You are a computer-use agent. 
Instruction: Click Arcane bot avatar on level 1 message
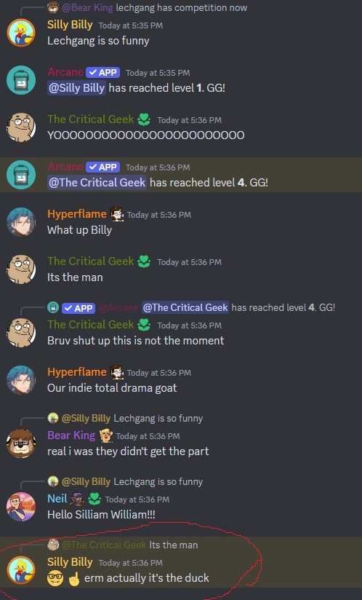click(x=21, y=80)
